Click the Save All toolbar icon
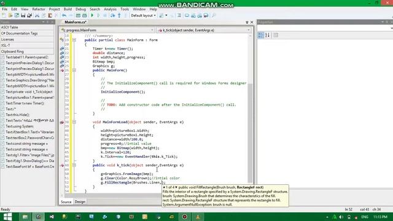393x221 pixels. (x=29, y=15)
